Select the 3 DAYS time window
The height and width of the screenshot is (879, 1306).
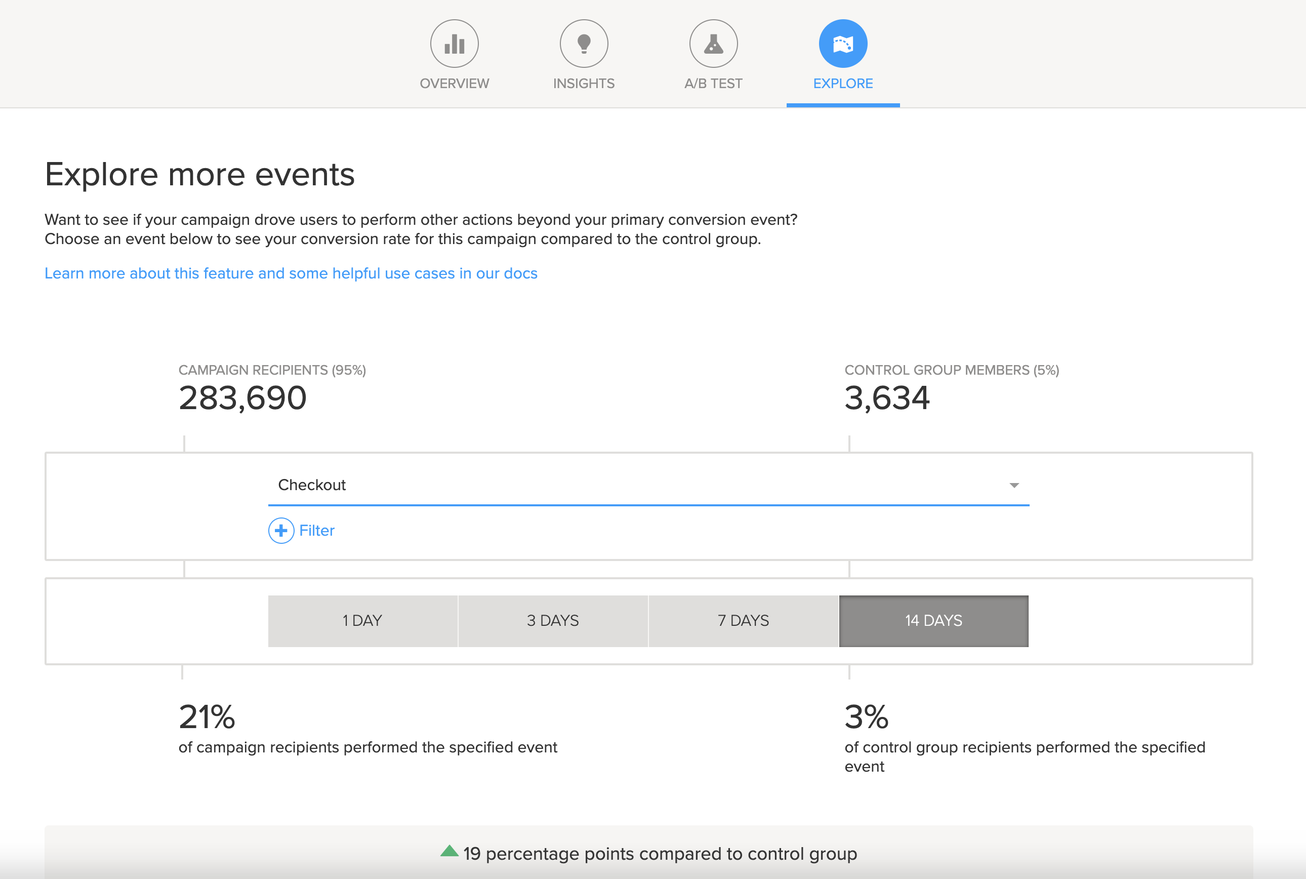[x=553, y=621]
